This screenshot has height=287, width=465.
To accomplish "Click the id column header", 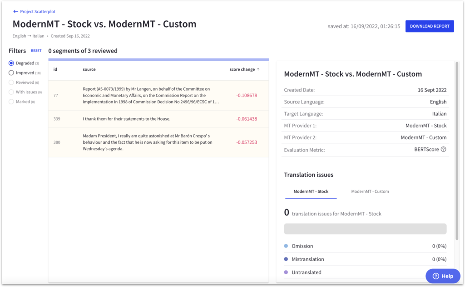I will click(x=55, y=69).
